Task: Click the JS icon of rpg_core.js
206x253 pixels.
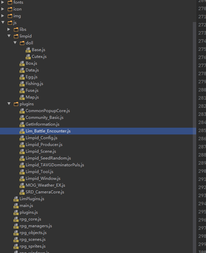Action: (16, 219)
